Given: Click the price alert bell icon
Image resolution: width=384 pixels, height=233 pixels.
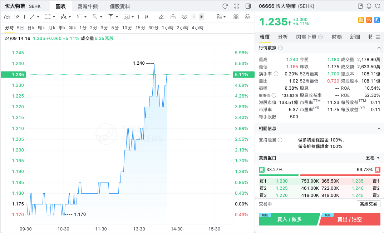Looking at the screenshot, I should [369, 6].
